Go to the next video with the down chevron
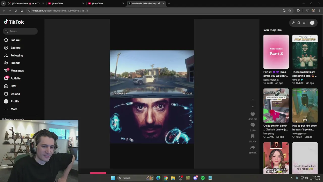The height and width of the screenshot is (182, 323). (253, 106)
